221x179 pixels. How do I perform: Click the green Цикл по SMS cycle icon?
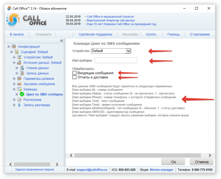tap(22, 94)
